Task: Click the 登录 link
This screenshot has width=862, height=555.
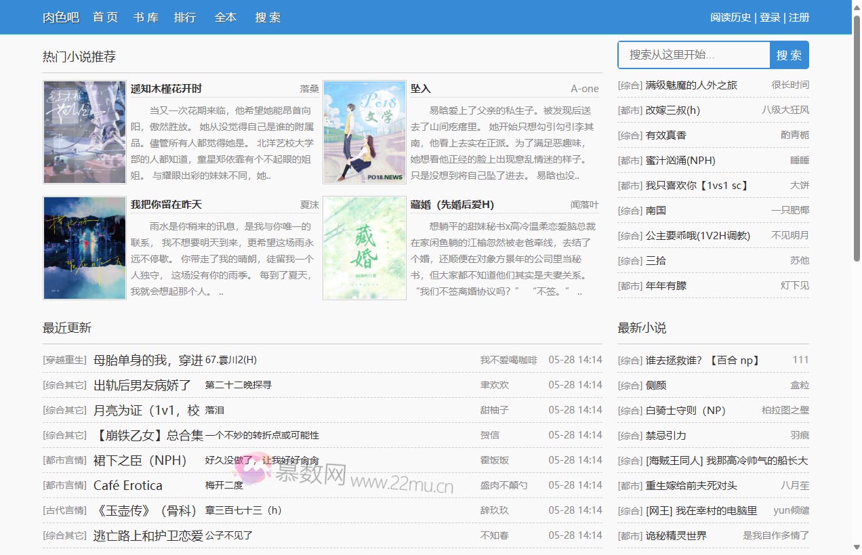Action: (x=770, y=18)
